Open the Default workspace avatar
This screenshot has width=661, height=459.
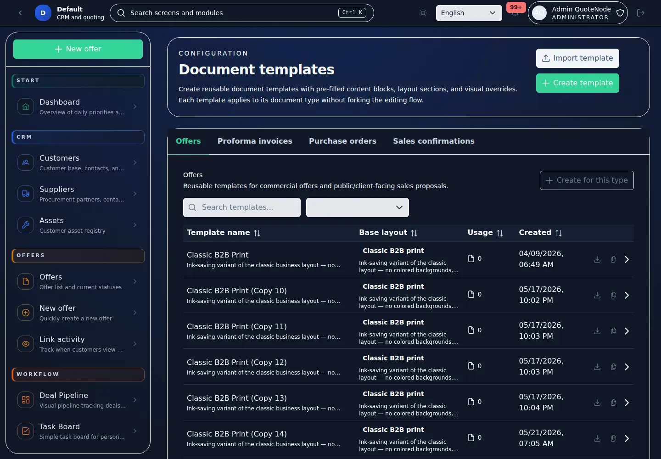click(43, 13)
